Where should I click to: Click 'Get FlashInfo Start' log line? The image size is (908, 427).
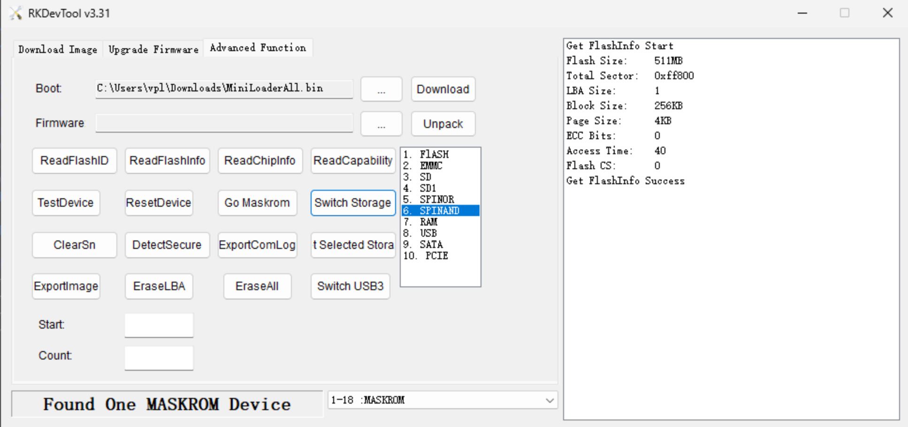[619, 46]
